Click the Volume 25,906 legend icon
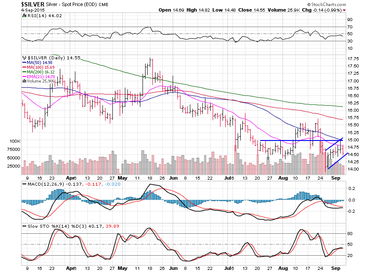 click(x=24, y=81)
